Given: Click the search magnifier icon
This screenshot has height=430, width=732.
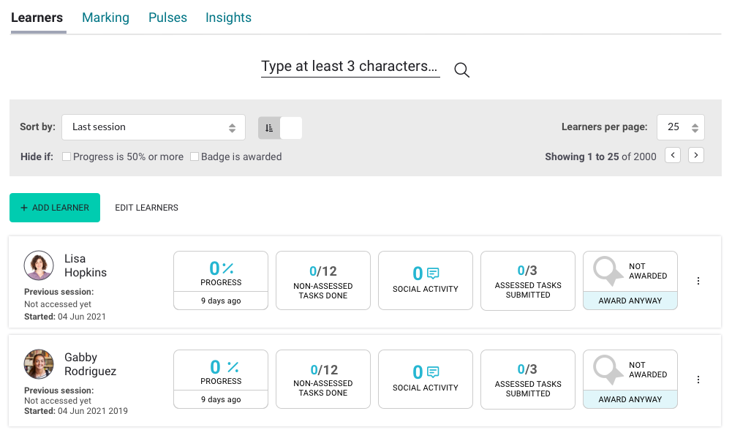Looking at the screenshot, I should 461,69.
